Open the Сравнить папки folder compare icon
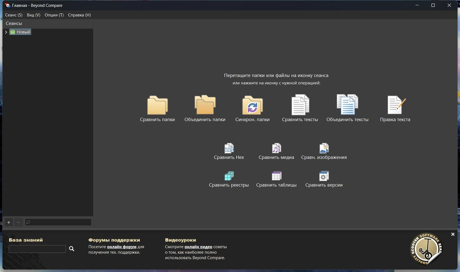Viewport: 460px width, 272px height. 158,105
